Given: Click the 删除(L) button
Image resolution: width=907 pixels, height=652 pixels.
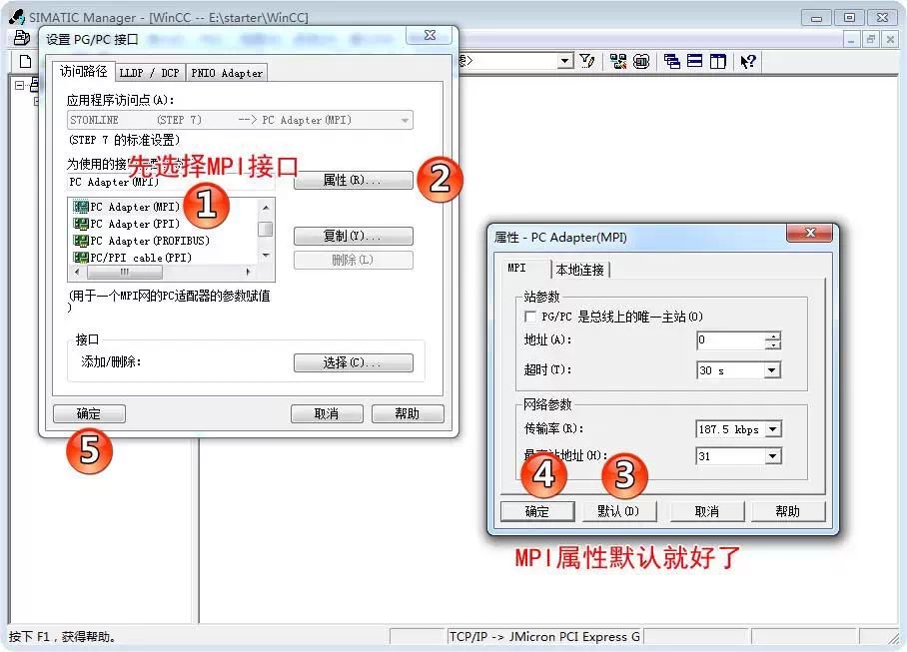Looking at the screenshot, I should point(353,261).
